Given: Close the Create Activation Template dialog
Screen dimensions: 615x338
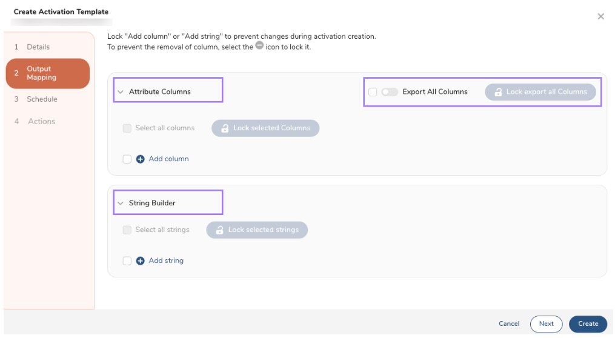Looking at the screenshot, I should tap(600, 17).
